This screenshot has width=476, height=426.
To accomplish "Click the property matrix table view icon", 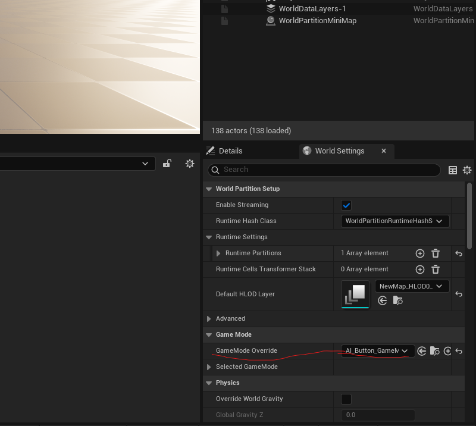I will pyautogui.click(x=453, y=170).
